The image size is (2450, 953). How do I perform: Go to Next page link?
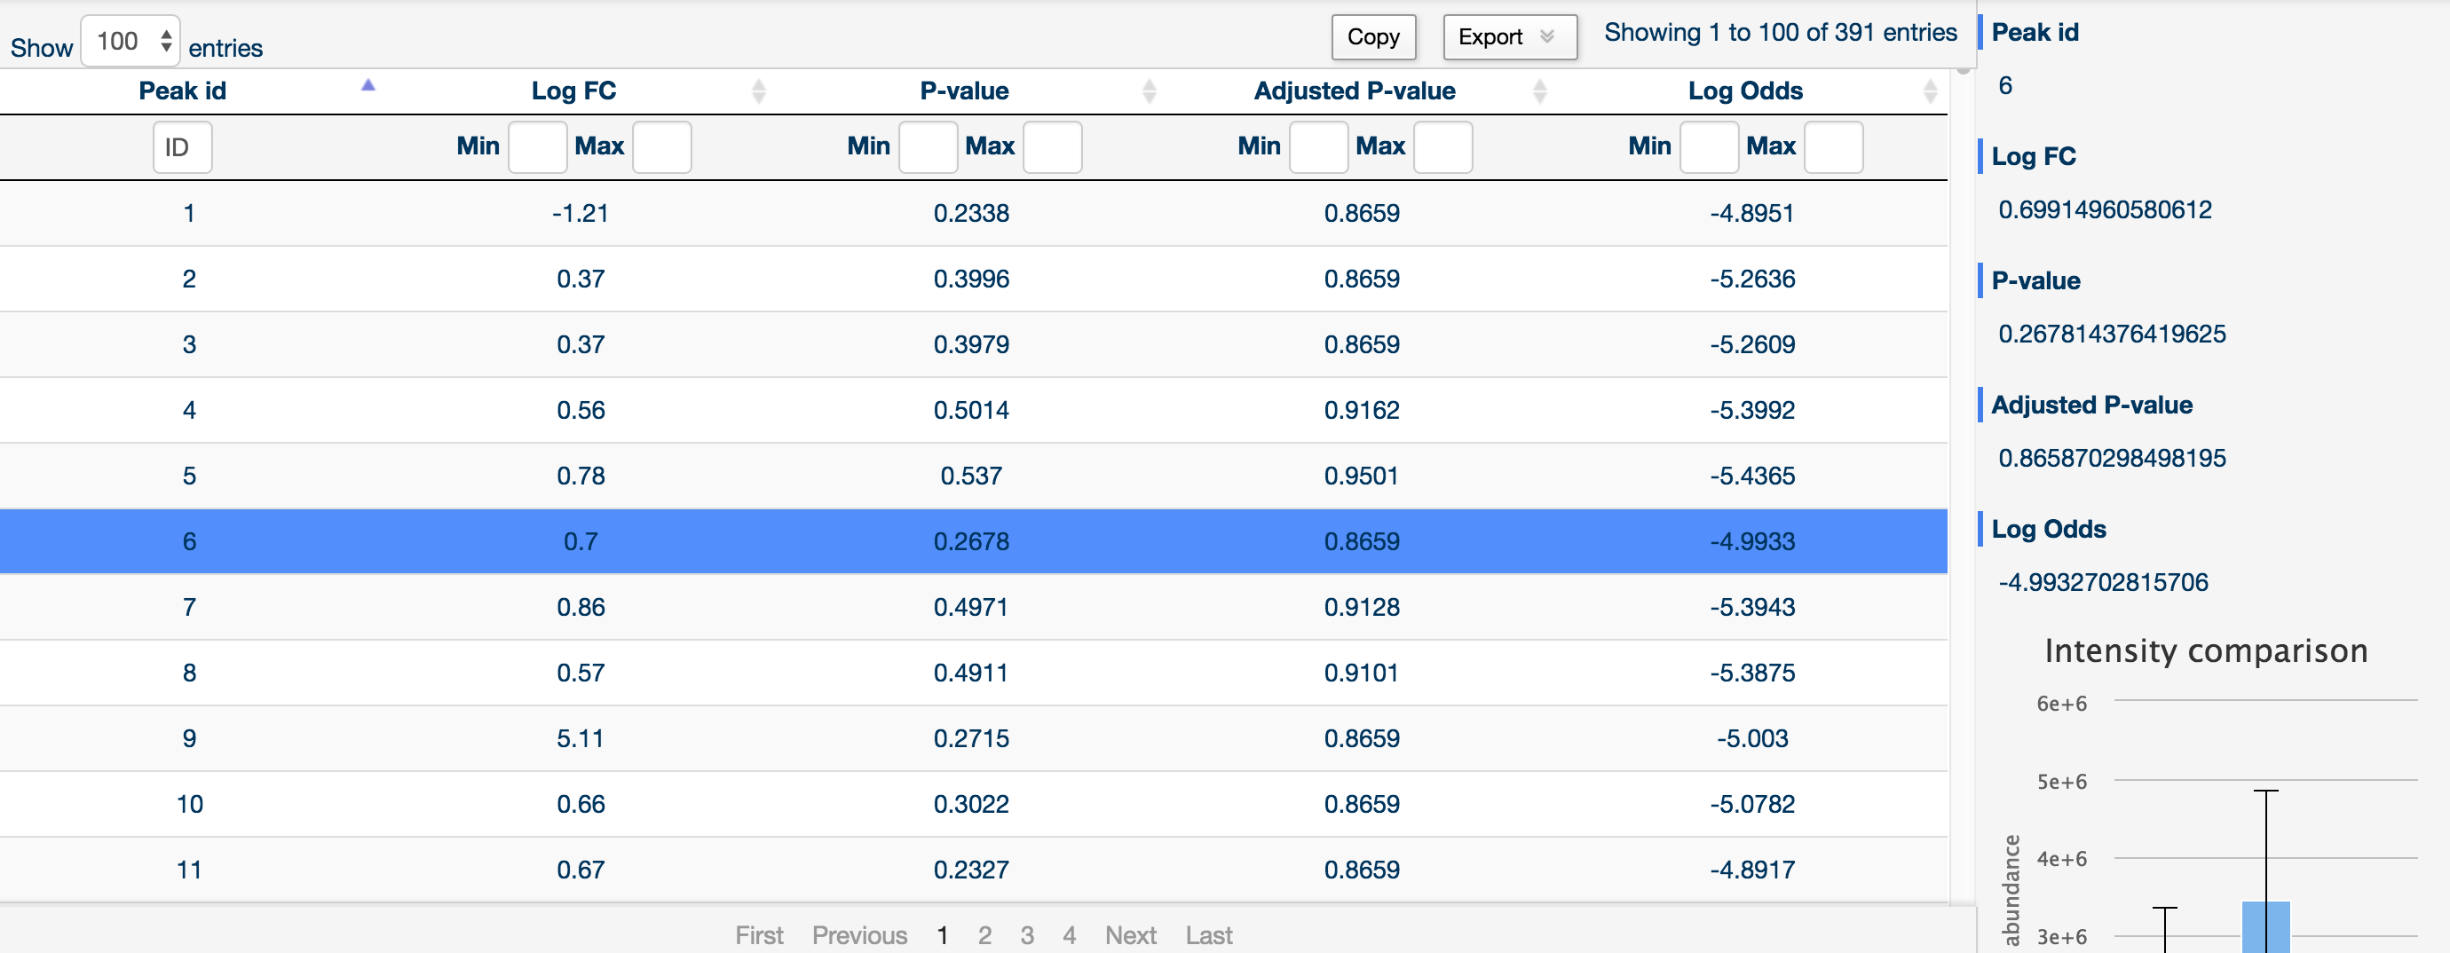[x=1131, y=935]
